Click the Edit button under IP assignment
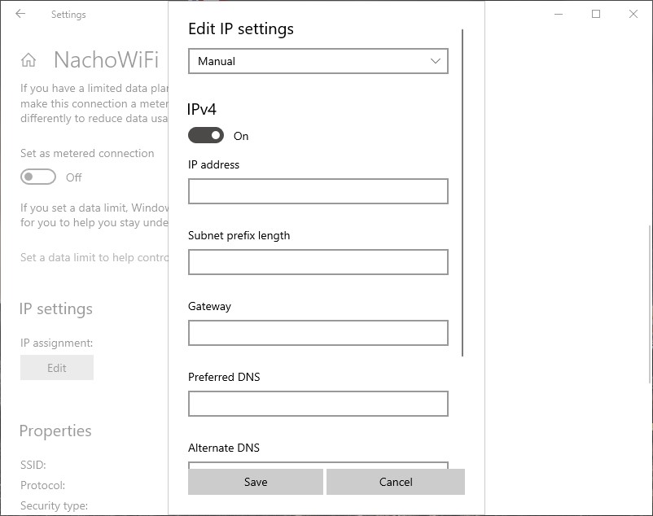This screenshot has height=516, width=653. [x=56, y=367]
